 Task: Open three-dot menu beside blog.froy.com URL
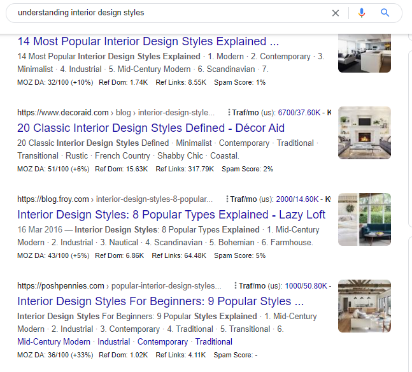227,199
